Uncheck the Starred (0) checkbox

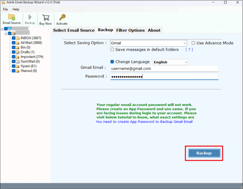pyautogui.click(x=14, y=71)
